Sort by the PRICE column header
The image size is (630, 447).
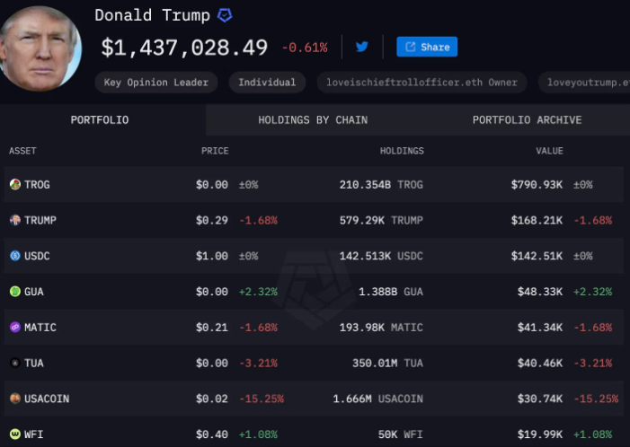coord(215,151)
